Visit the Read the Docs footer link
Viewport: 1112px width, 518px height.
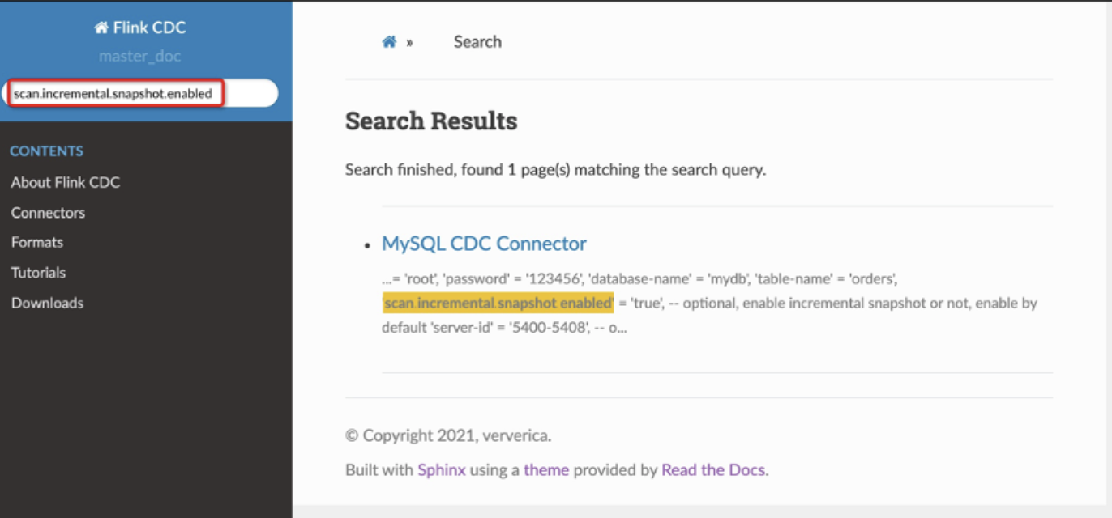pos(713,469)
